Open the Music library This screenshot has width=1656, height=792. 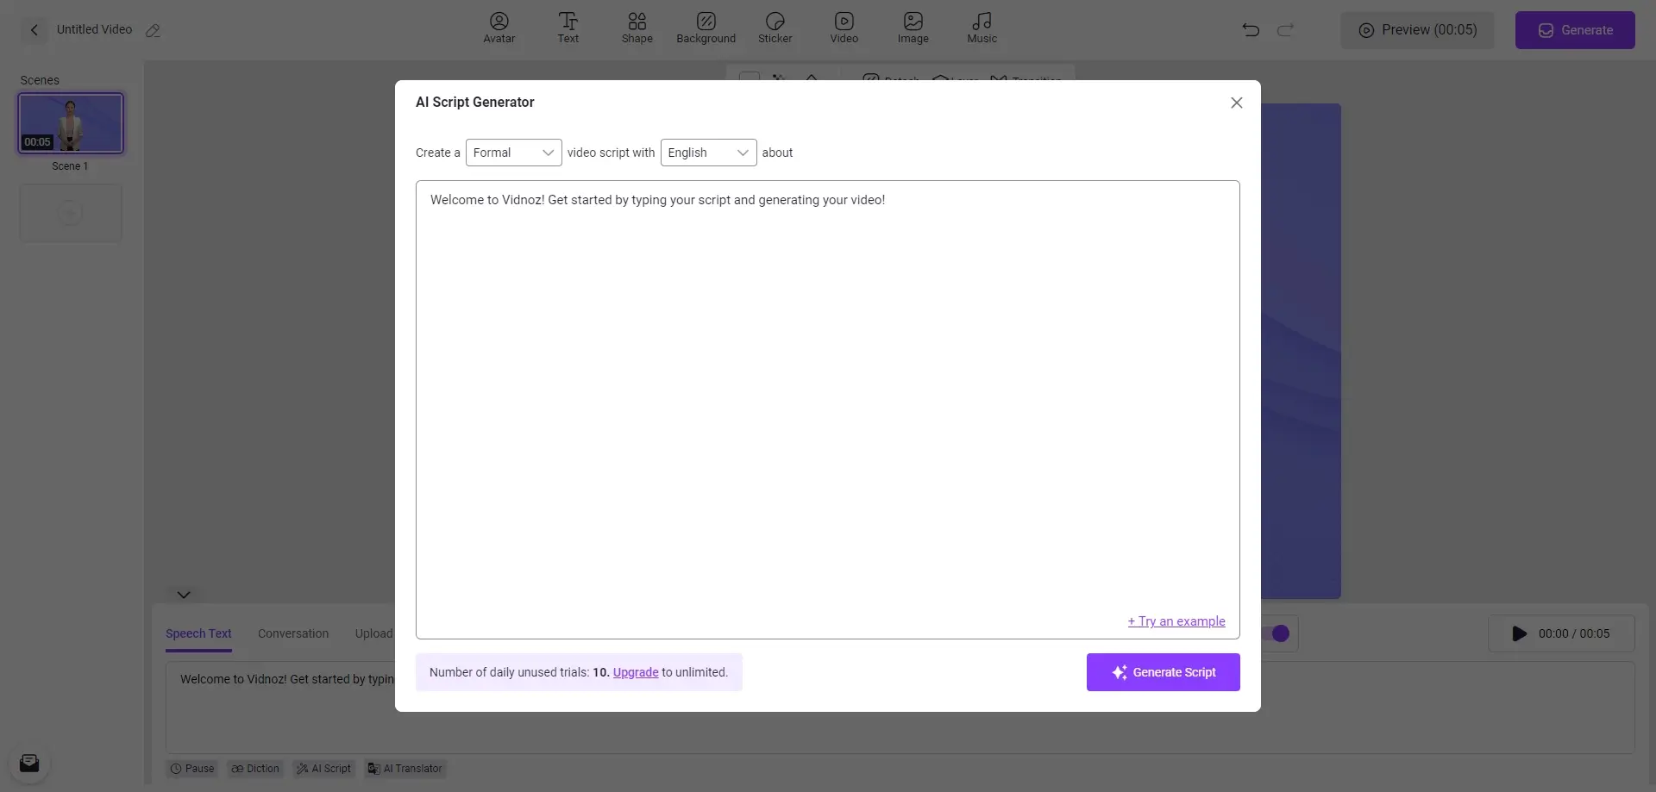click(x=981, y=28)
